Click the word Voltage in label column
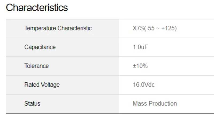Screen dimensions: 214x120 [x=51, y=85]
